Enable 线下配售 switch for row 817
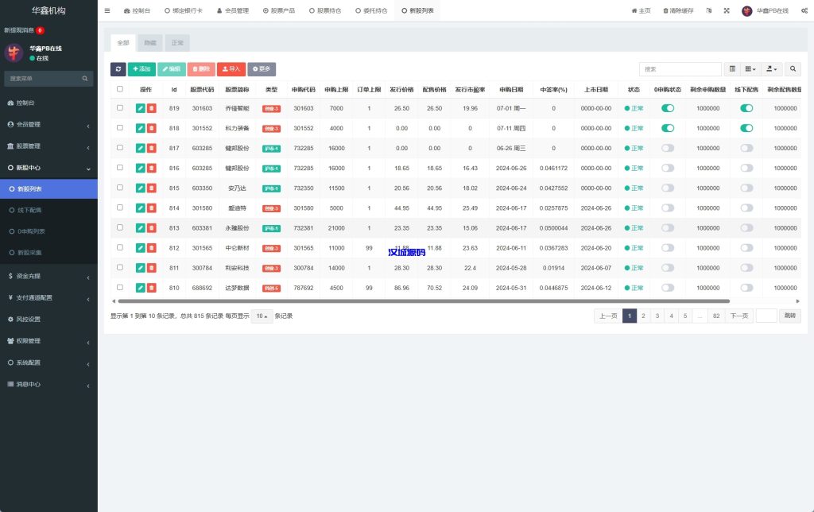Image resolution: width=814 pixels, height=512 pixels. pos(746,148)
